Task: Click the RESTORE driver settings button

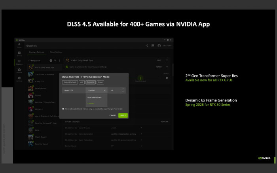Action: point(164,122)
